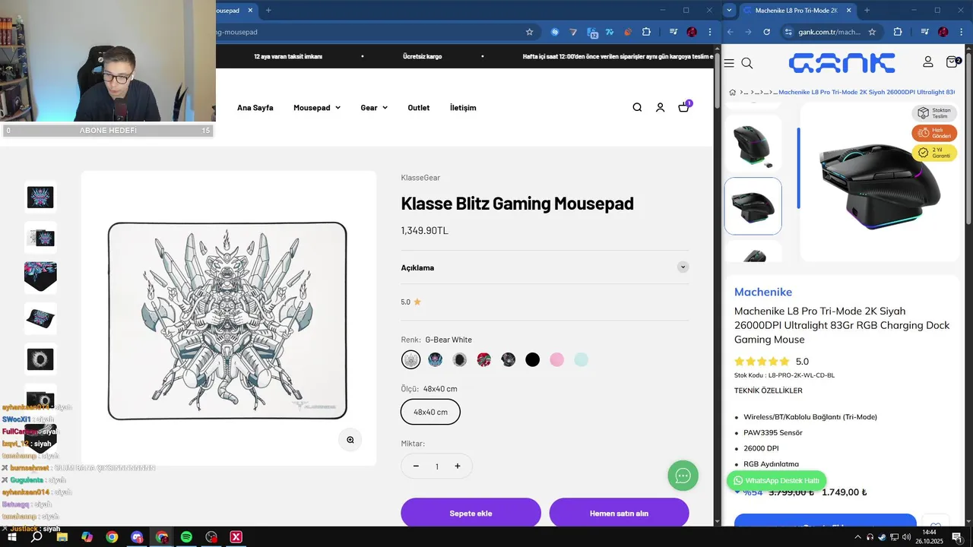The height and width of the screenshot is (547, 973).
Task: Increase quantity with the plus button
Action: (x=458, y=466)
